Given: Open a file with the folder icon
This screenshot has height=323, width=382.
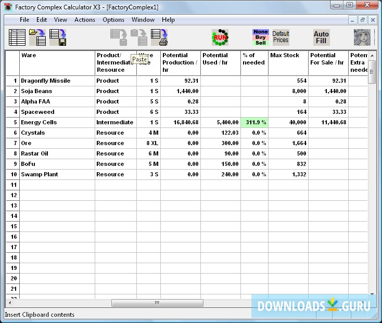Looking at the screenshot, I should point(37,37).
